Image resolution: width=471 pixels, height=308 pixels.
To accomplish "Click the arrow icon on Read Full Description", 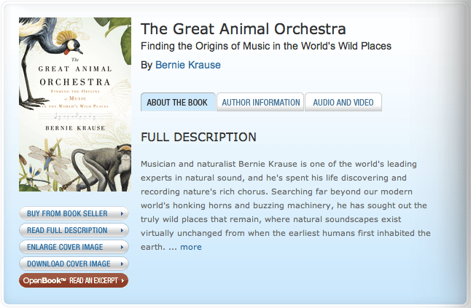I will tap(122, 231).
